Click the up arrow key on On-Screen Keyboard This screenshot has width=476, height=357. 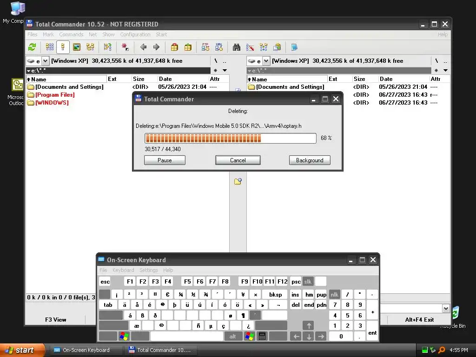tap(309, 326)
